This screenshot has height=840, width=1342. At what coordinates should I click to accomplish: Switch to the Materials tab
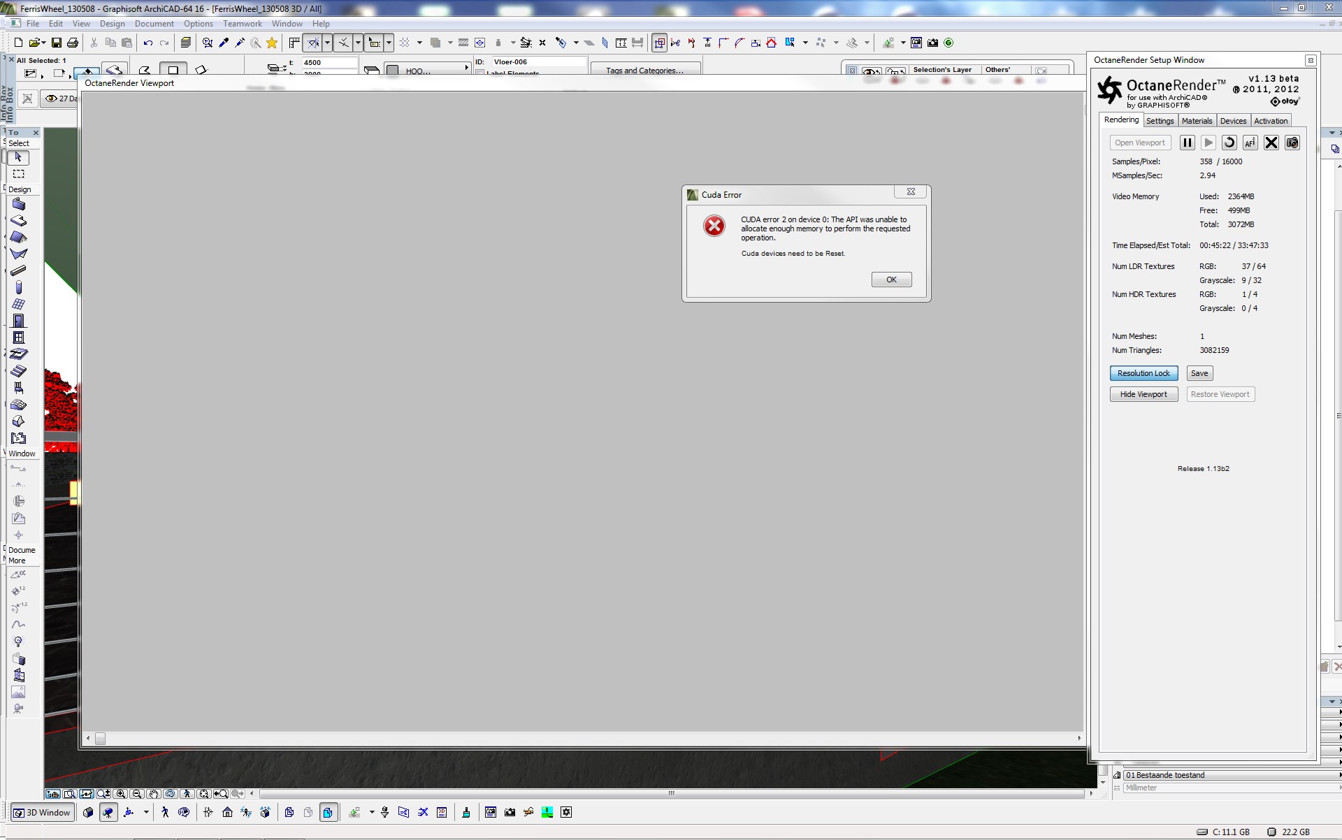1197,121
